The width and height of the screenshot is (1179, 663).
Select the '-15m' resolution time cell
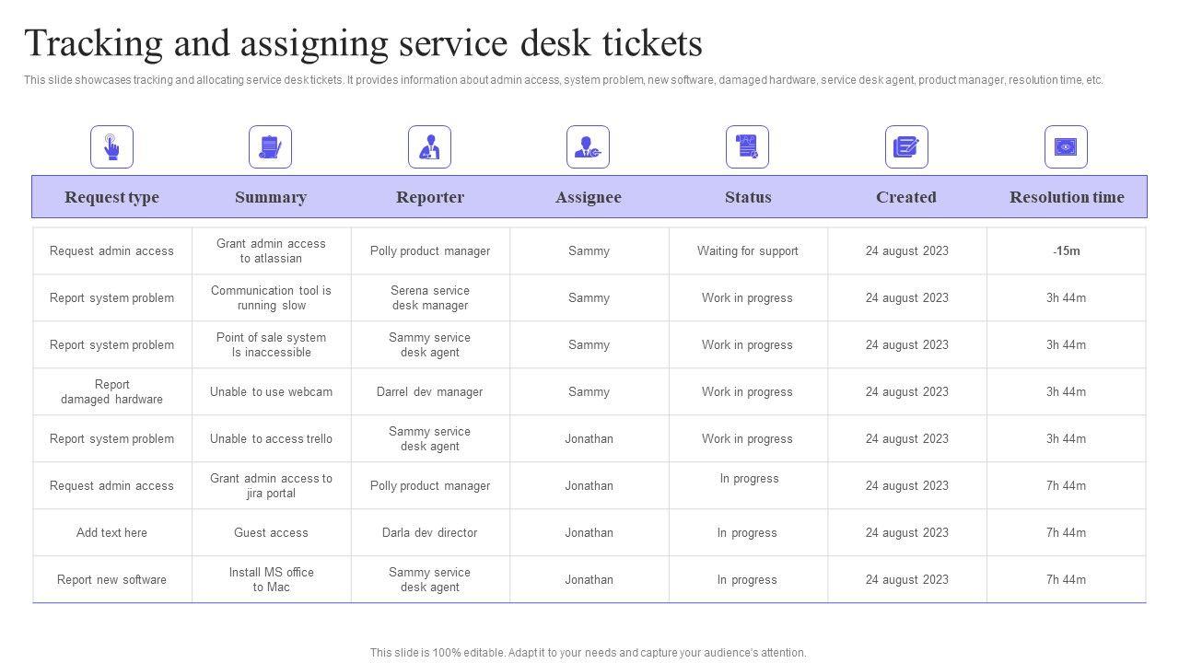pyautogui.click(x=1067, y=251)
